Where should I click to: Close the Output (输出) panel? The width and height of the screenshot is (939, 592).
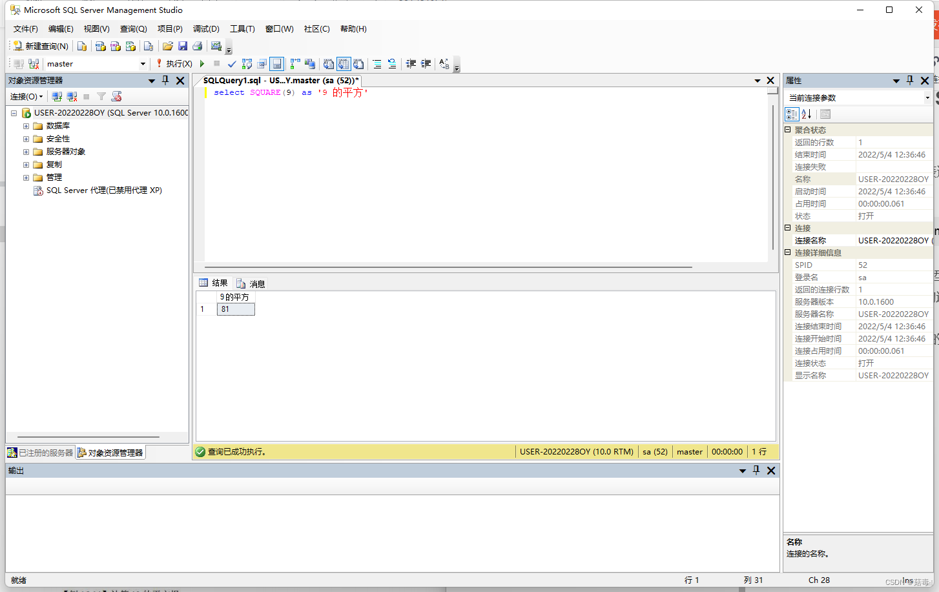pyautogui.click(x=771, y=471)
